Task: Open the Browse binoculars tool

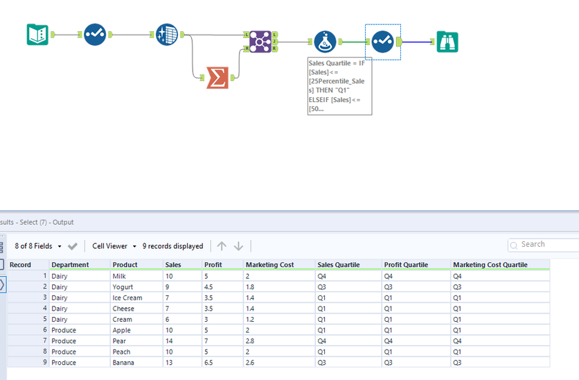Action: click(x=447, y=42)
